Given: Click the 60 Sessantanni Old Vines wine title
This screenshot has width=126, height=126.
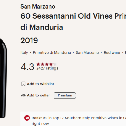Looking at the screenshot, I should pos(73,21).
